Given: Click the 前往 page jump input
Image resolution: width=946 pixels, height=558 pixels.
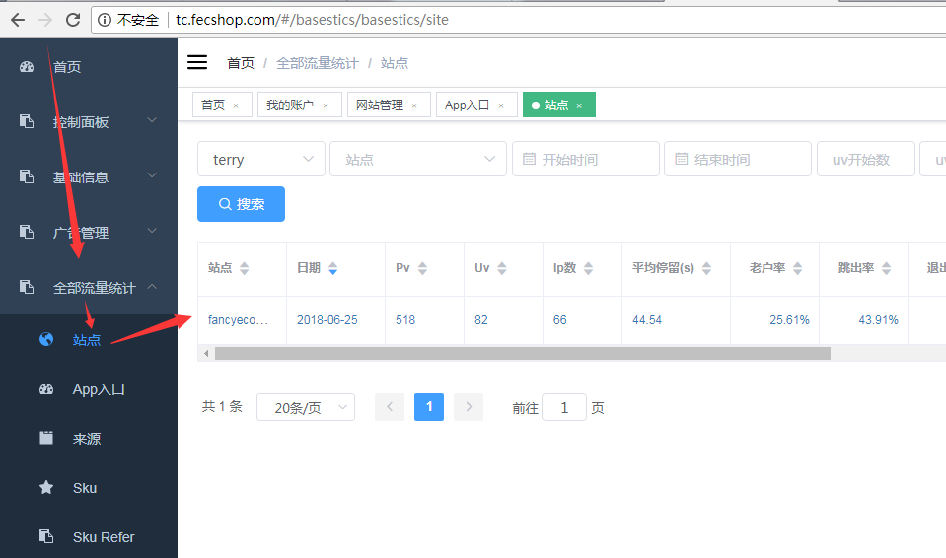Looking at the screenshot, I should (564, 407).
